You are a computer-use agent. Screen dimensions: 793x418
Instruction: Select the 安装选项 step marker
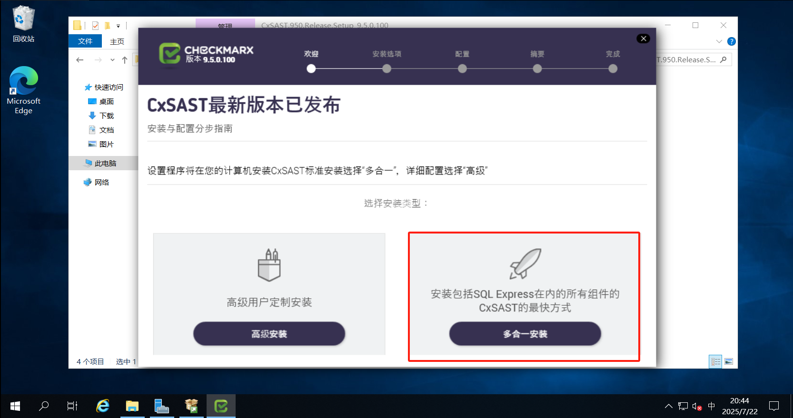[x=387, y=68]
